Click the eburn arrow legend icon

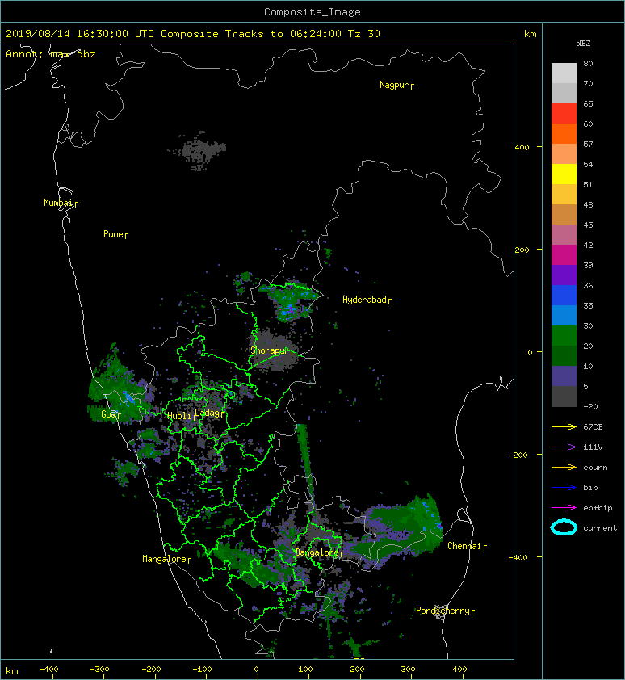coord(564,468)
